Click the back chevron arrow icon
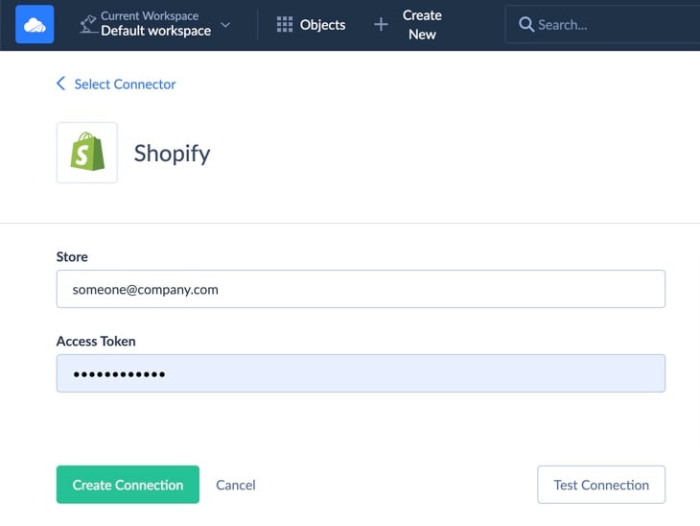700x526 pixels. 60,84
